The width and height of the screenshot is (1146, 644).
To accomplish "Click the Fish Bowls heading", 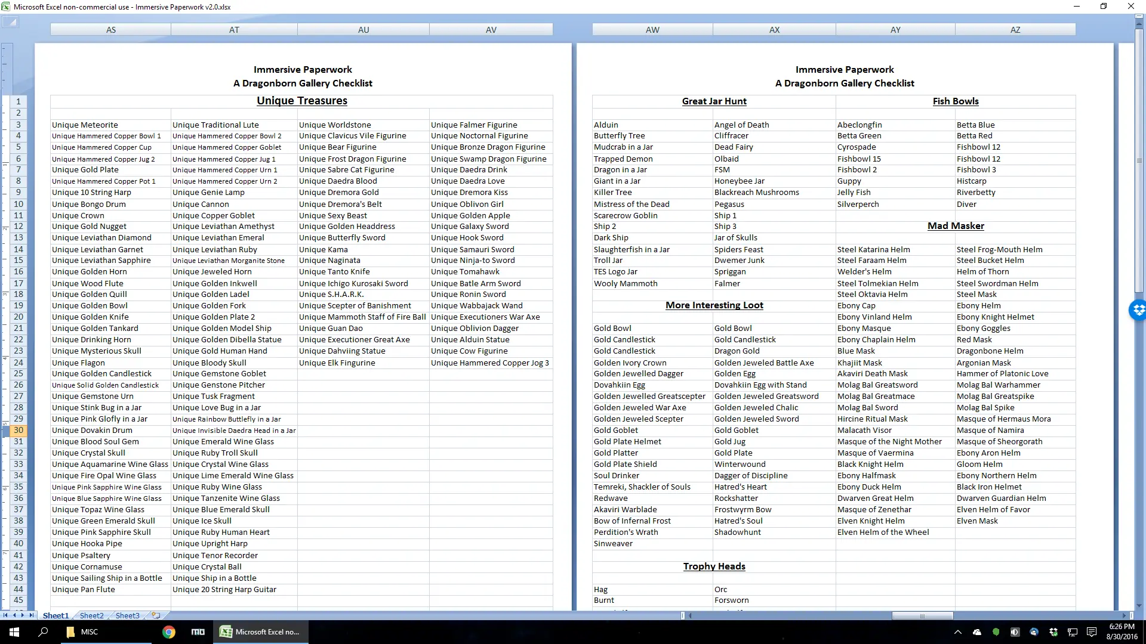I will [956, 101].
